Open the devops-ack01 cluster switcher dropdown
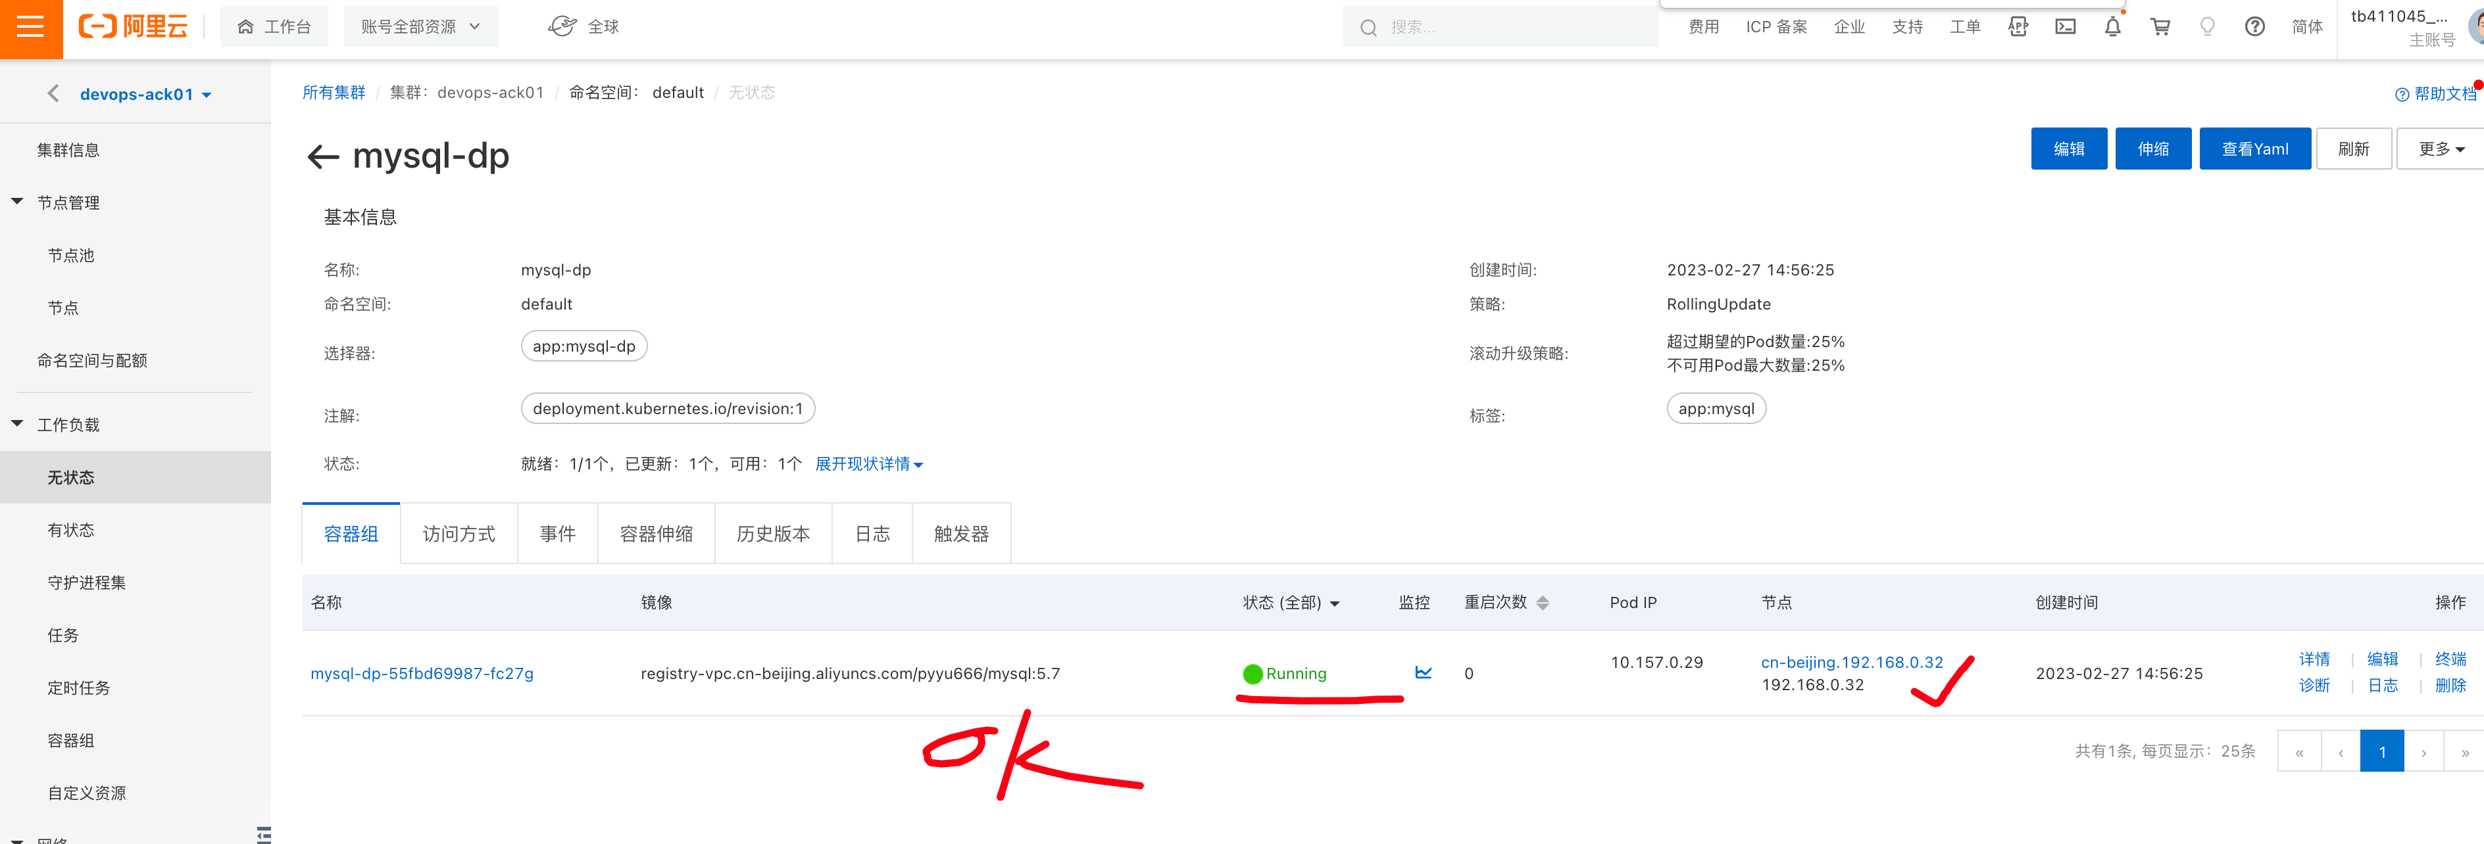 [x=145, y=93]
